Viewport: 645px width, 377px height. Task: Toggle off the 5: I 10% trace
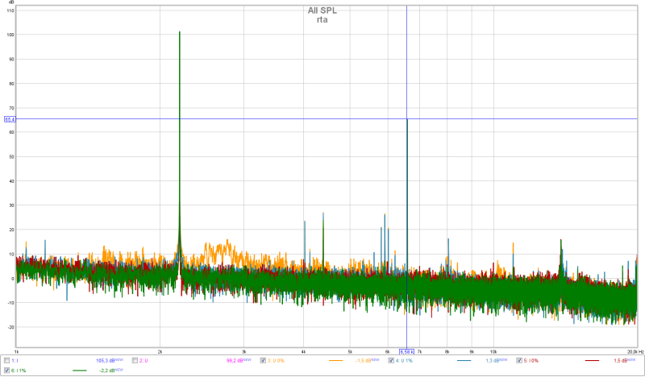point(519,360)
